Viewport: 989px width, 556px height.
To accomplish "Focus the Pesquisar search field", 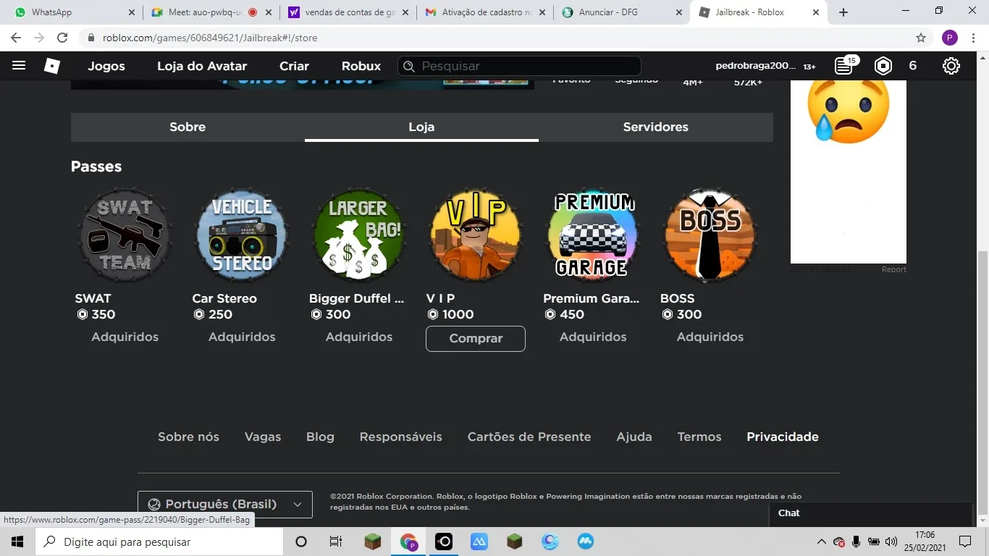I will click(519, 66).
